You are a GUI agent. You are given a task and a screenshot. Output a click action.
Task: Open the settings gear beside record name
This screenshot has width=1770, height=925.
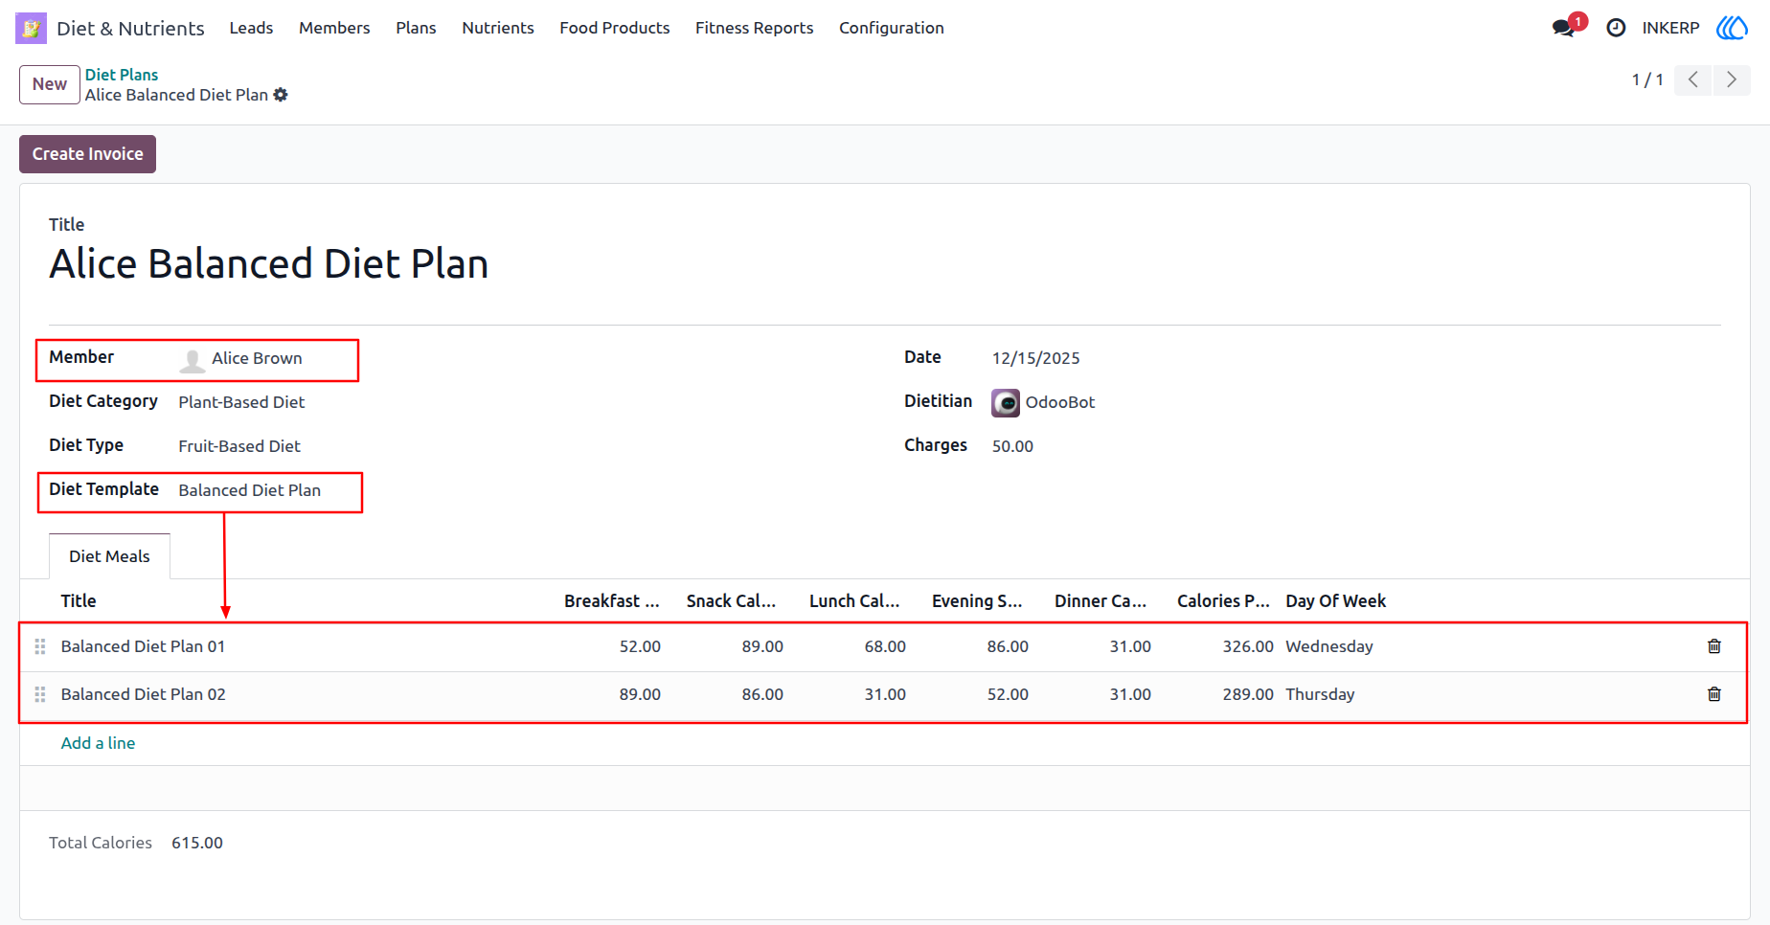[x=281, y=95]
